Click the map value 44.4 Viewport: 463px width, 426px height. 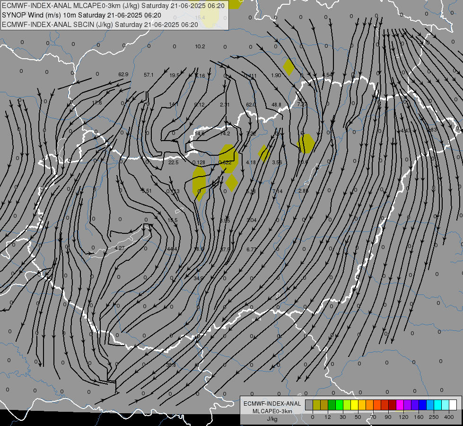click(x=172, y=249)
